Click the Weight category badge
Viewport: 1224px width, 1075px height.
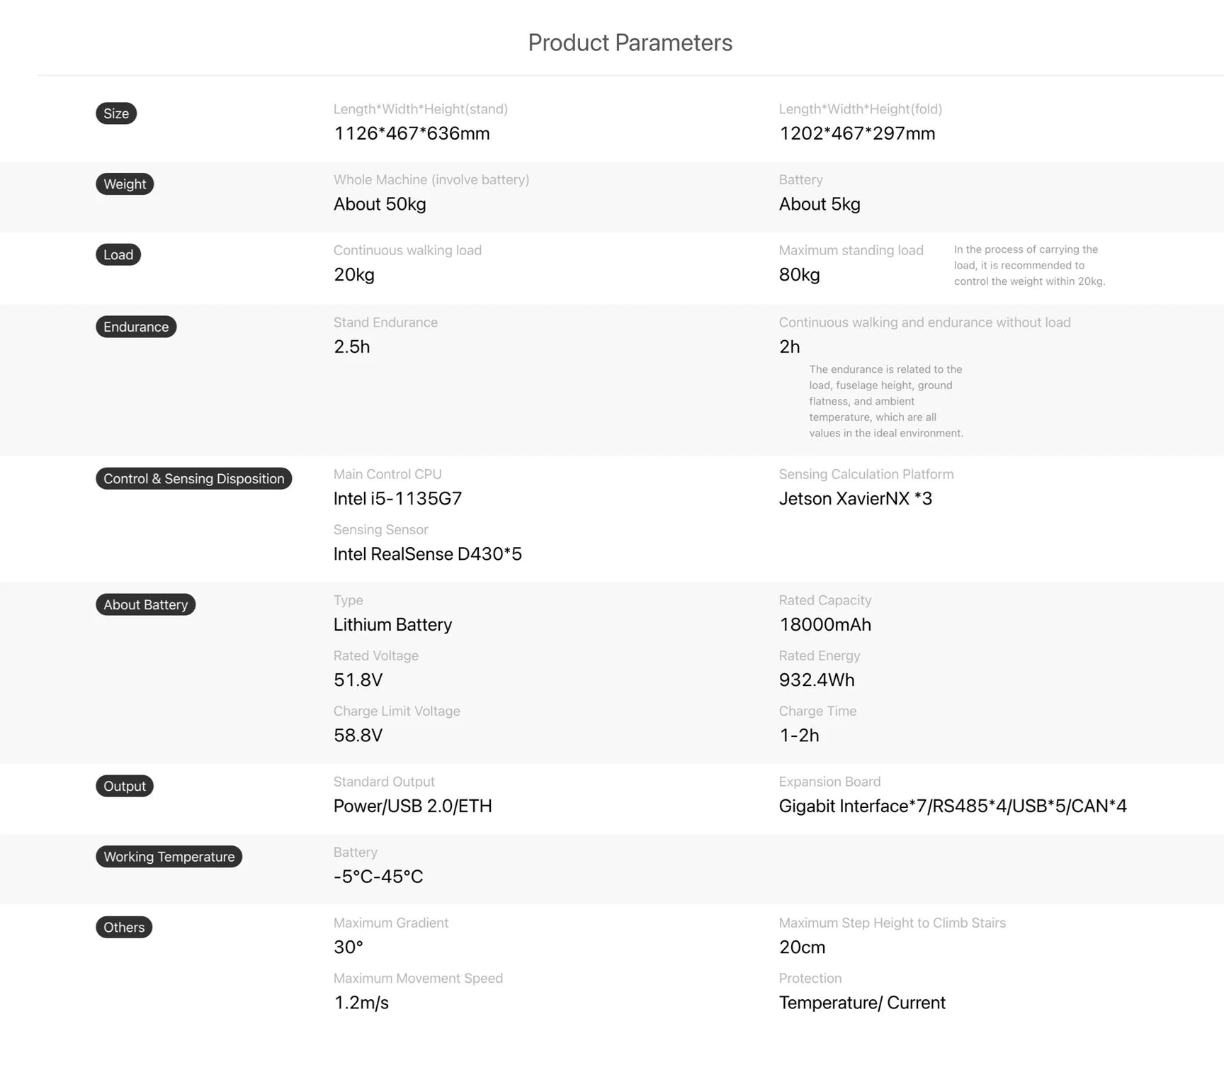click(125, 184)
